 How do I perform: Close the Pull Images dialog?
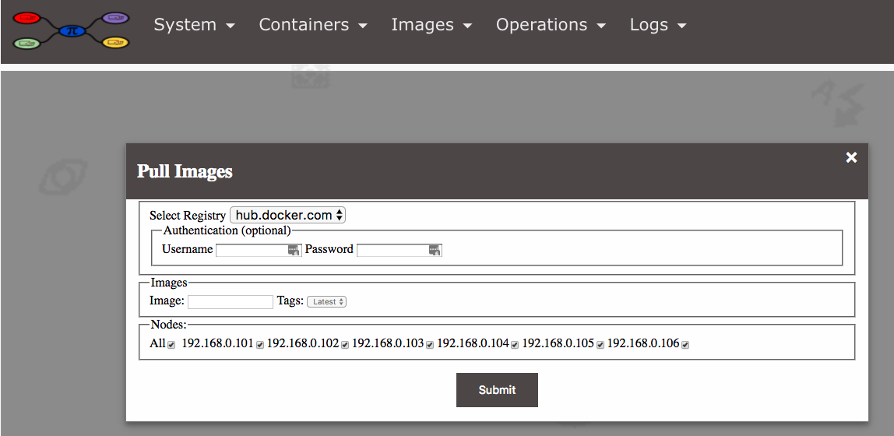click(x=851, y=158)
